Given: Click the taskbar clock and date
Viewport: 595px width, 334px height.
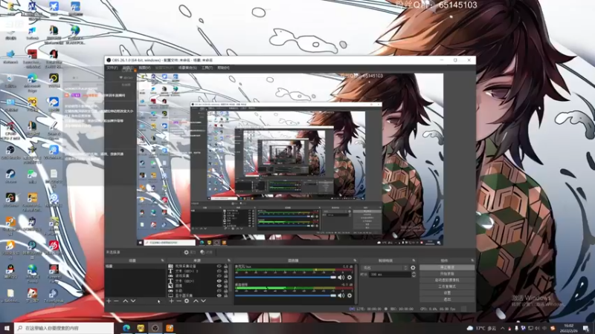Looking at the screenshot, I should pyautogui.click(x=569, y=328).
